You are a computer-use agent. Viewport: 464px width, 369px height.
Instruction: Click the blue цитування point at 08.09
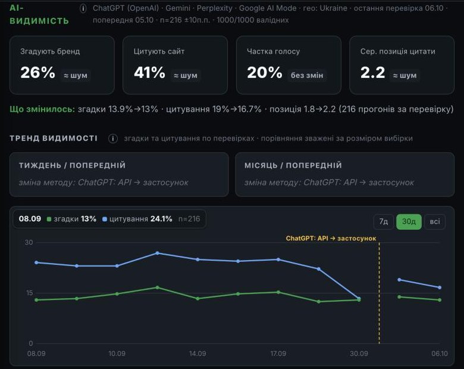pos(36,262)
